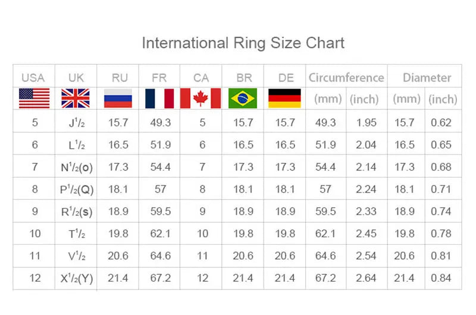Click the RU value 17.3 cell
This screenshot has width=476, height=315.
click(118, 167)
